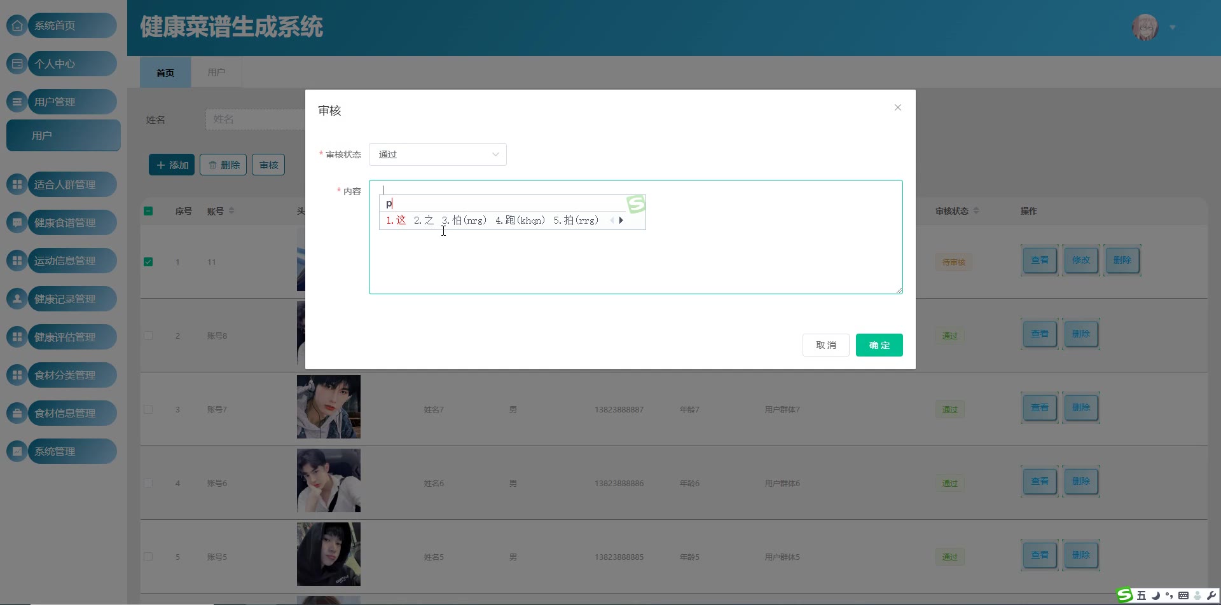Click the 健康评估管理 grid icon
The width and height of the screenshot is (1221, 605).
(x=17, y=337)
